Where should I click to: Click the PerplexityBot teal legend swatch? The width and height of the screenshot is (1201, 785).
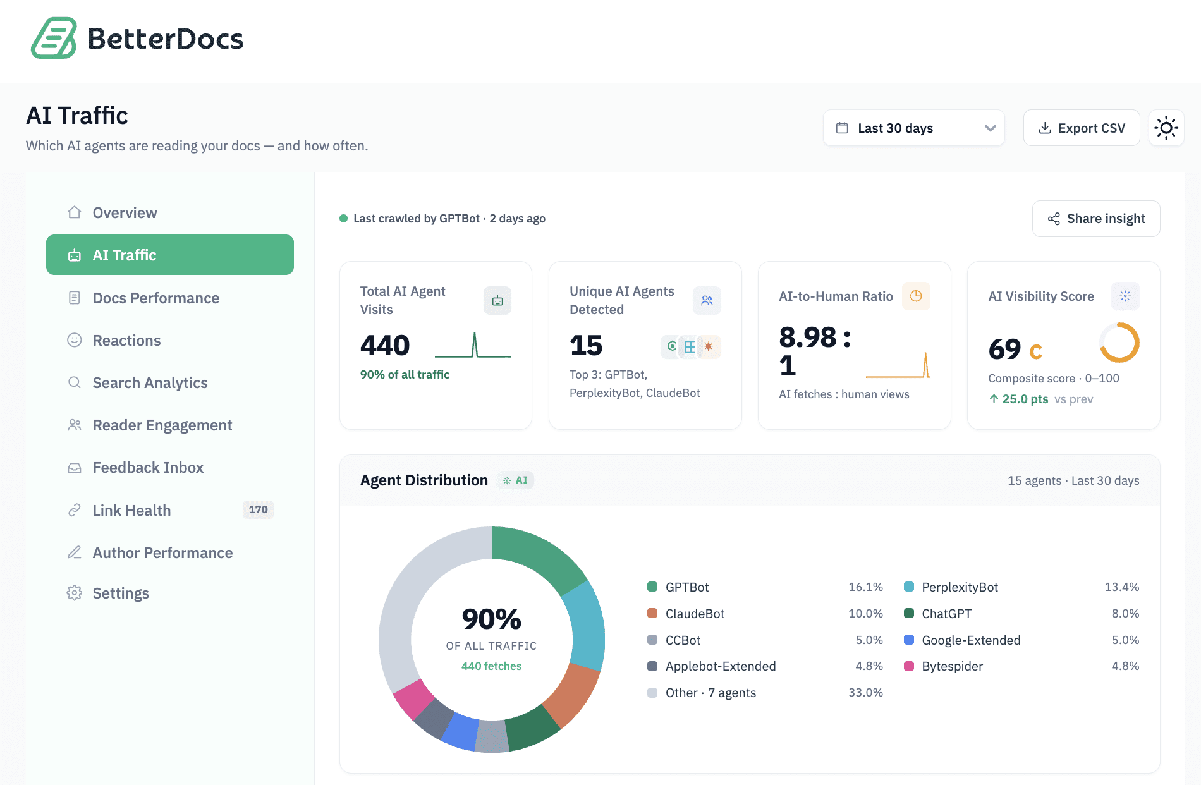909,587
